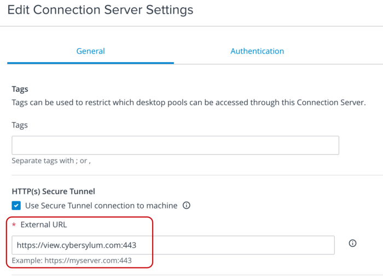The height and width of the screenshot is (280, 383).
Task: Click the divider line above HTTP(s) Secure Tunnel
Action: click(x=197, y=175)
